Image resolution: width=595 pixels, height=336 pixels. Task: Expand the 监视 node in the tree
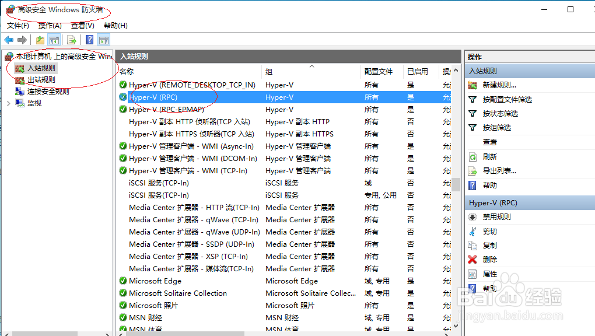coord(8,103)
